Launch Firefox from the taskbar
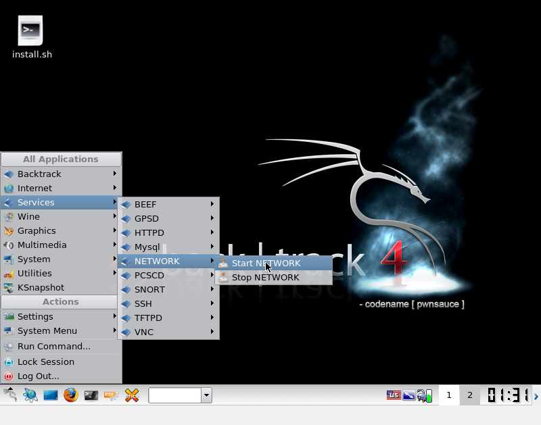The height and width of the screenshot is (425, 541). point(71,395)
